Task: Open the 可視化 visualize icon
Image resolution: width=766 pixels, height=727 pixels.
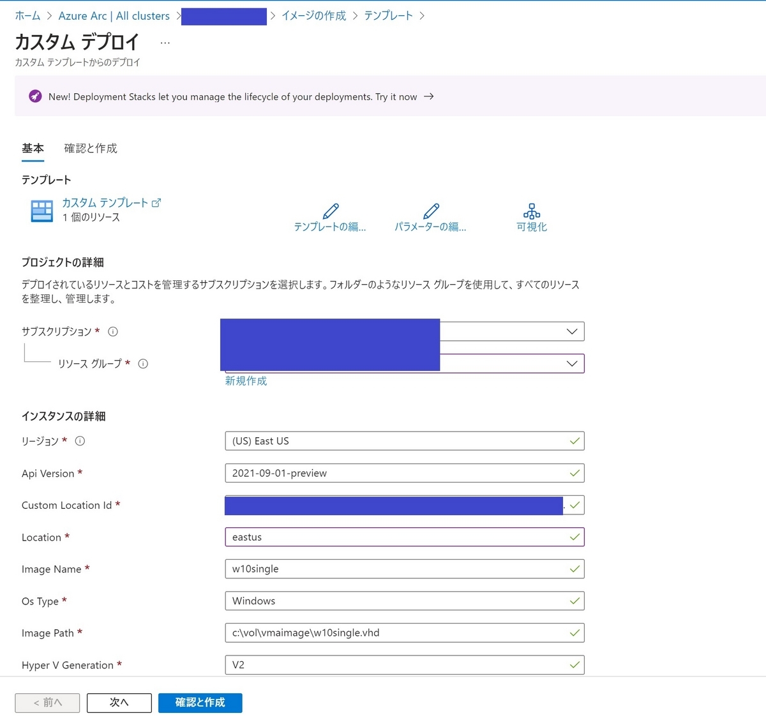Action: [532, 211]
